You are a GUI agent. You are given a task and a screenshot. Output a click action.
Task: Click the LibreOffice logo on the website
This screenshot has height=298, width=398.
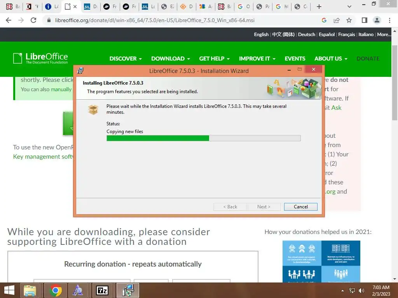point(40,58)
